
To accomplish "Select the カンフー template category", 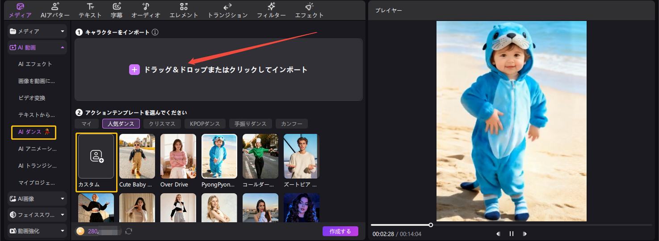I will 292,124.
